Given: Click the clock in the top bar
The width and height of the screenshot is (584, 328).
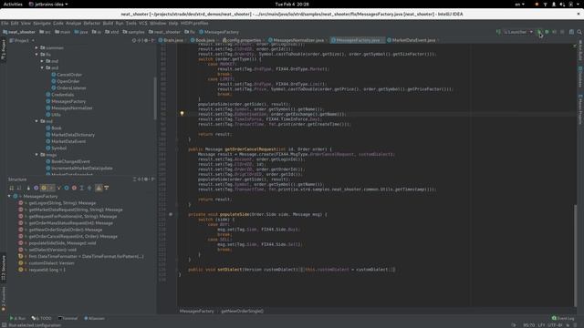Looking at the screenshot, I should click(x=292, y=4).
